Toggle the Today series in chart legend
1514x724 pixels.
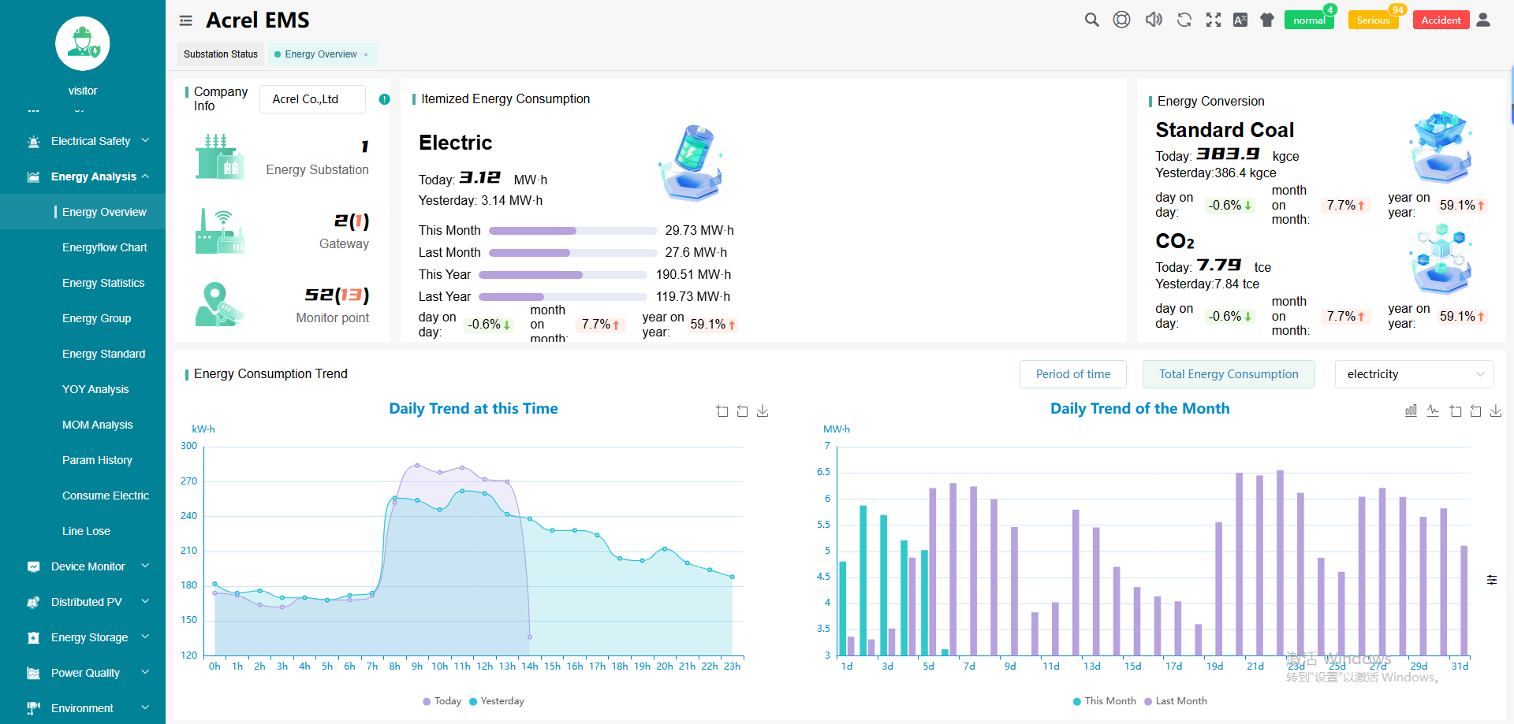[442, 701]
